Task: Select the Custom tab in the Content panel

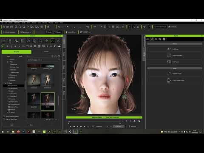Action: tap(46, 52)
